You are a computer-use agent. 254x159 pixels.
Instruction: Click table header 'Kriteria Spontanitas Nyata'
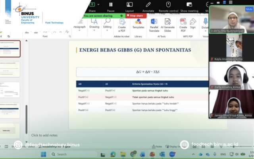pyautogui.click(x=150, y=84)
